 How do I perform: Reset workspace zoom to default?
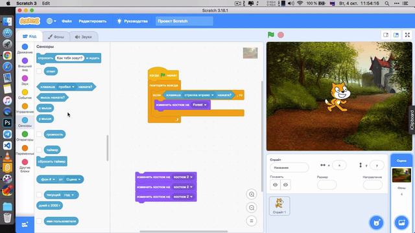252,221
